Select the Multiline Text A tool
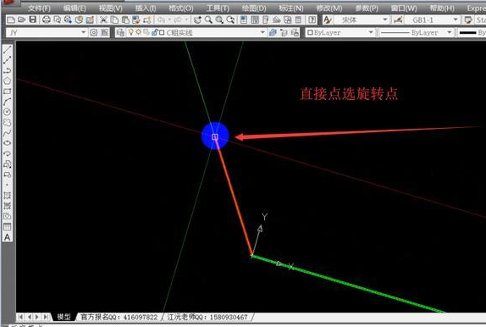Viewport: 486px width, 327px height. coord(7,237)
